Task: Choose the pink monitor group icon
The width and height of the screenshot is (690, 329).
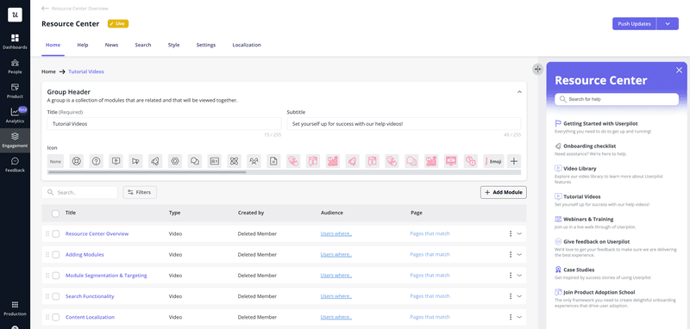Action: [x=451, y=161]
